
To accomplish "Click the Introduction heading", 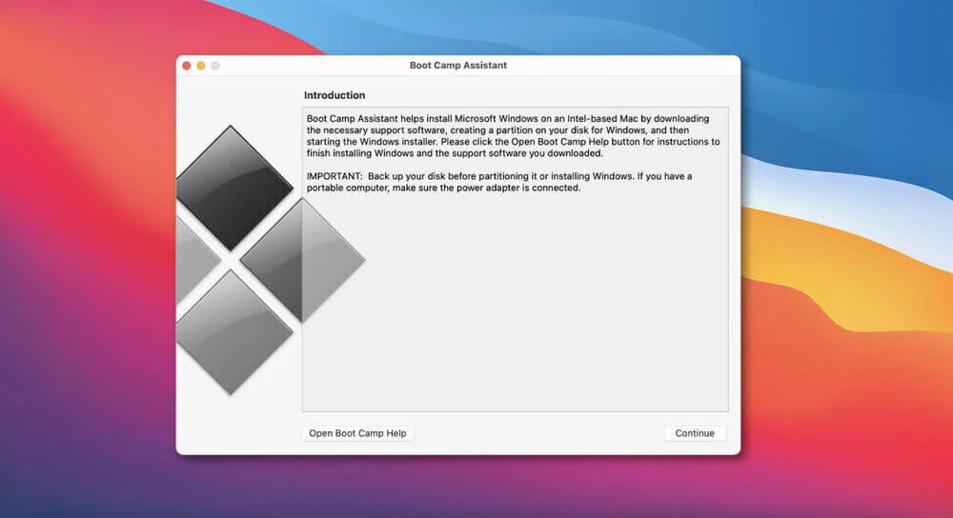I will pos(335,95).
